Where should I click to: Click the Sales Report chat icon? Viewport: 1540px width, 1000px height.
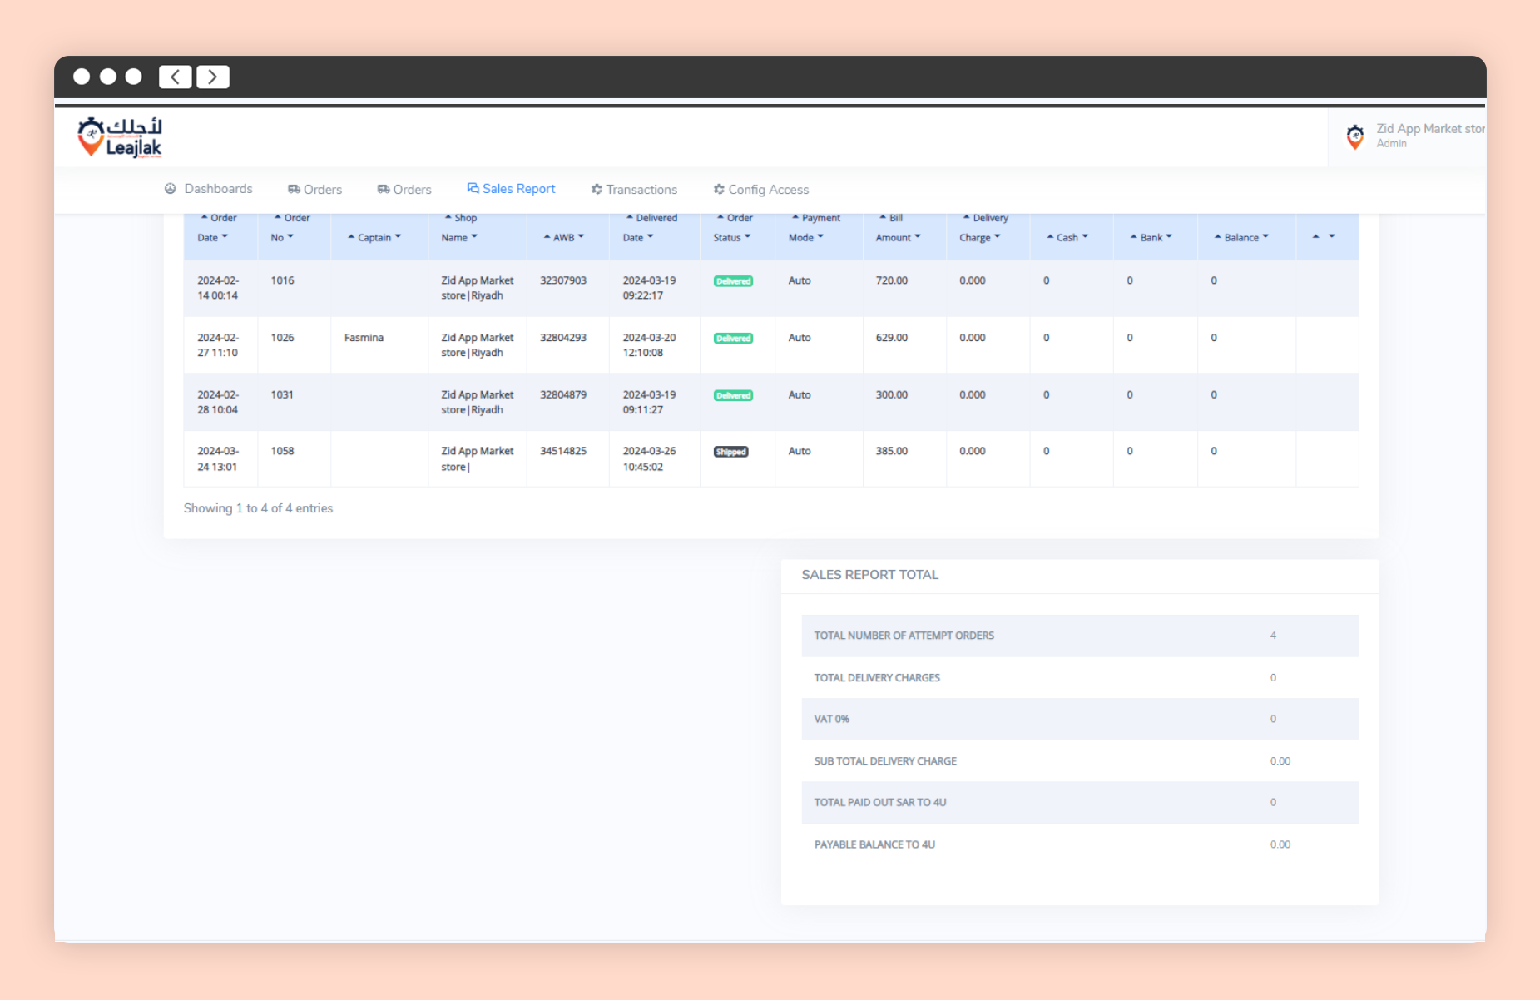click(x=473, y=189)
